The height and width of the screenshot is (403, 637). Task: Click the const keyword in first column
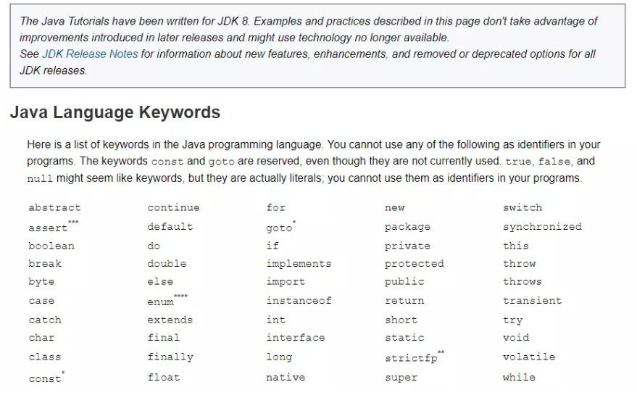[45, 378]
